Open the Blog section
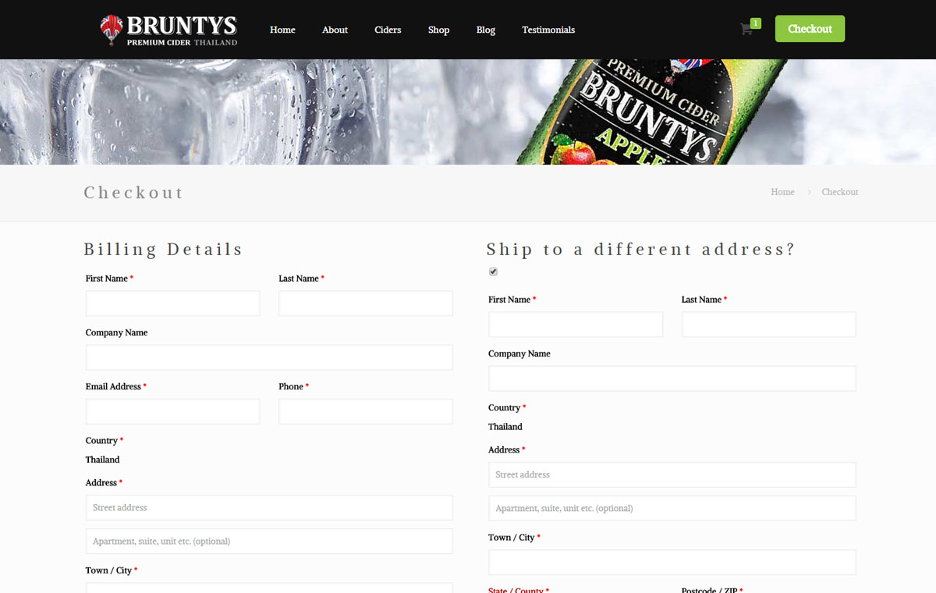 coord(485,30)
